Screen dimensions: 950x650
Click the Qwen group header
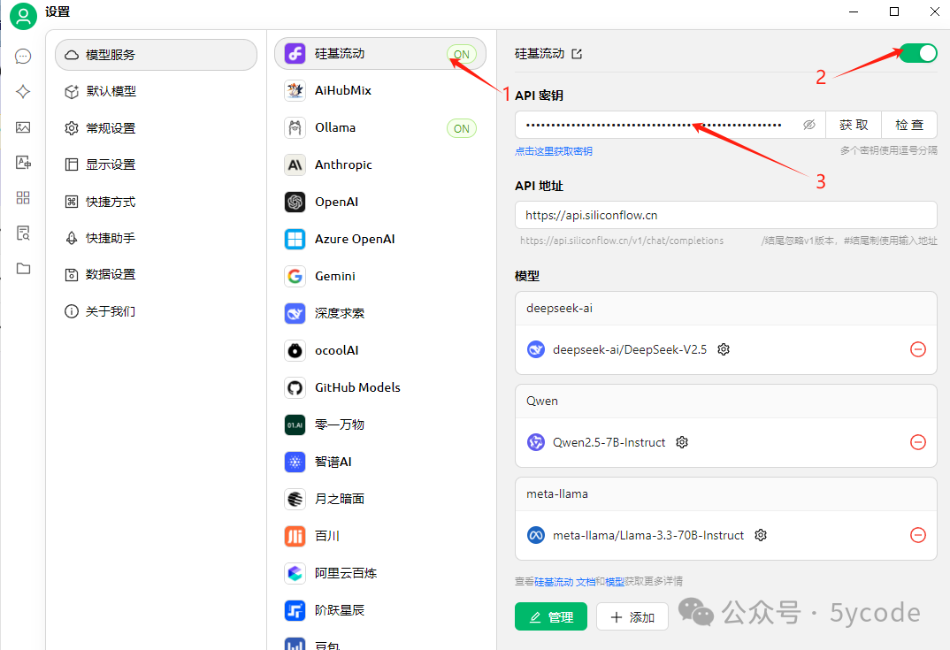coord(726,401)
